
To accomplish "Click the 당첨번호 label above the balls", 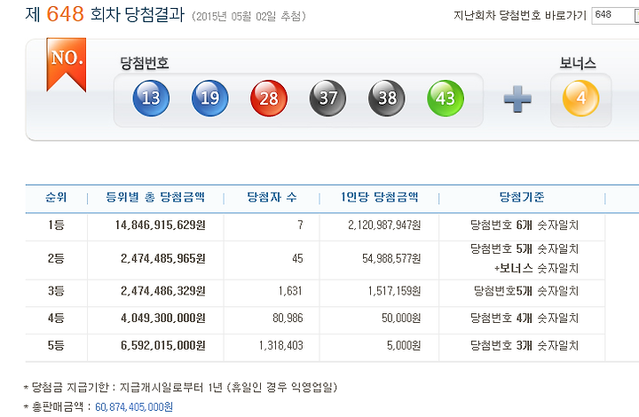I will click(145, 63).
